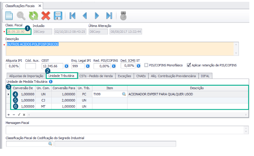Click the red X delete icon
This screenshot has width=254, height=156.
(45, 15)
